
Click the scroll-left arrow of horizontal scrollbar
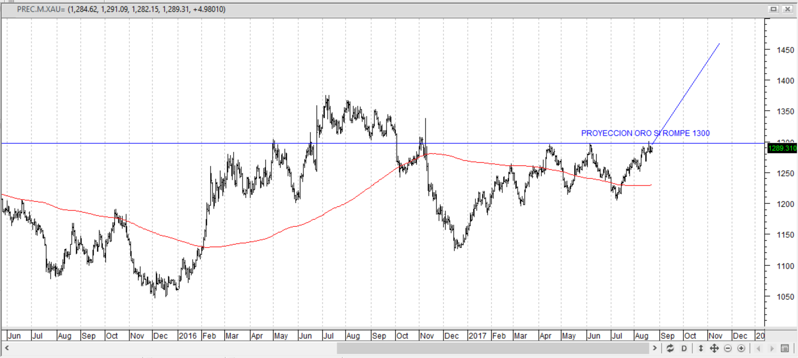7,348
